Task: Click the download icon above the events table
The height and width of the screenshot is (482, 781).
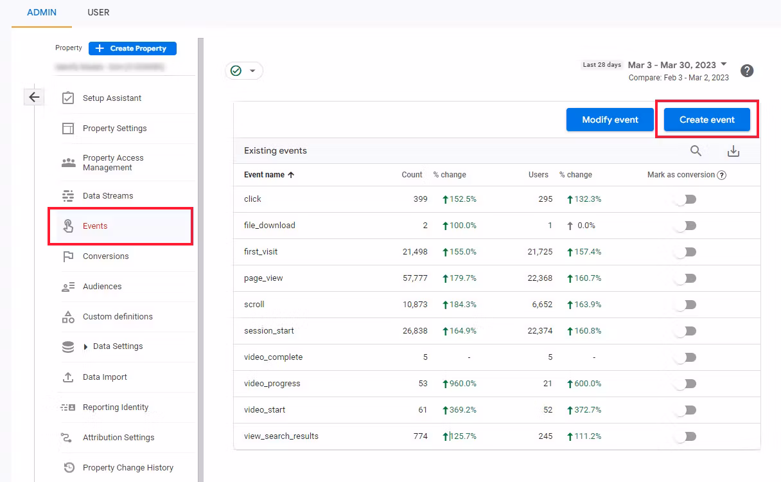Action: (x=733, y=150)
